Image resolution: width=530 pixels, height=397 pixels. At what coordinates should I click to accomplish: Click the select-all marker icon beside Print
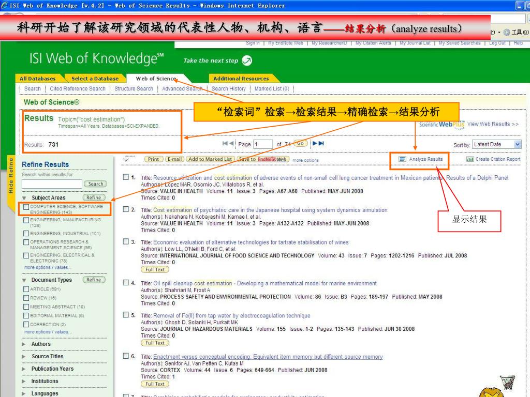(127, 159)
